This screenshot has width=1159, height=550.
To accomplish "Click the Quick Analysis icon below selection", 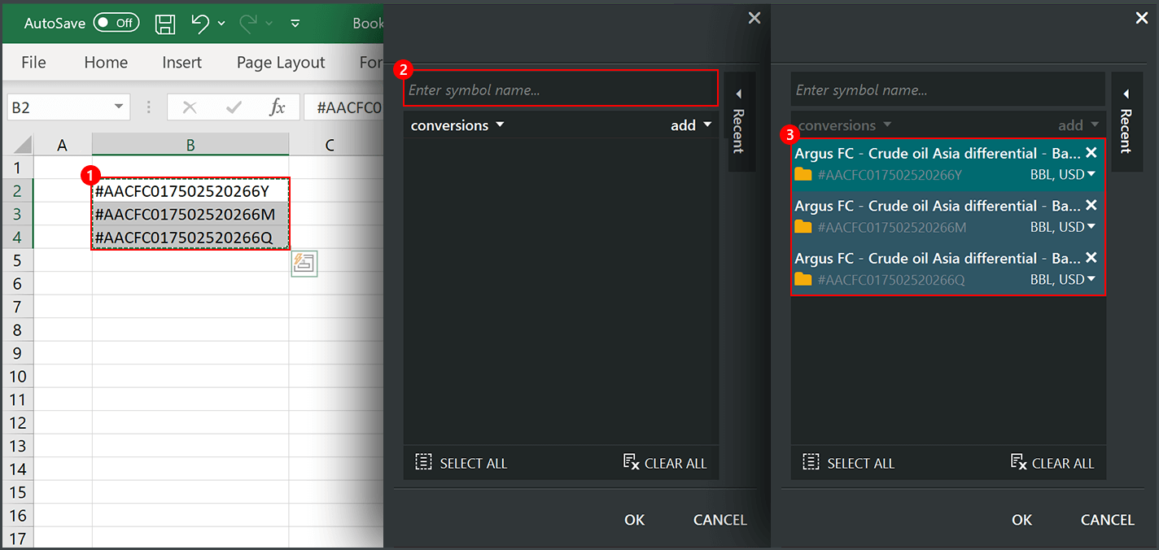I will (x=304, y=264).
